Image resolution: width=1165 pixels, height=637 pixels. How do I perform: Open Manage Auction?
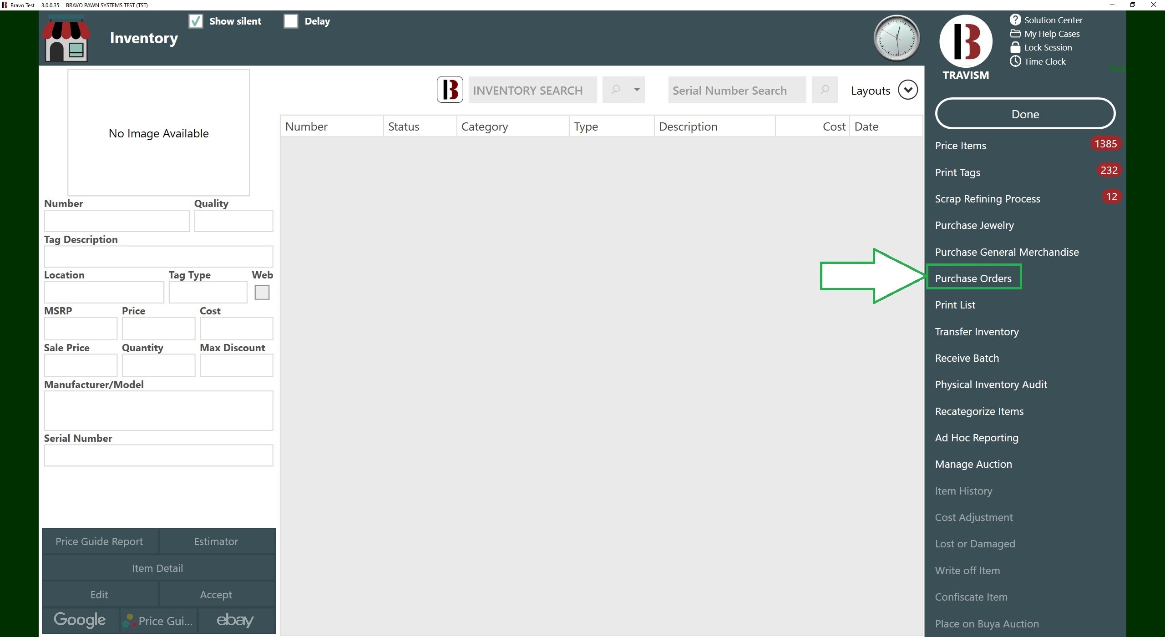973,464
